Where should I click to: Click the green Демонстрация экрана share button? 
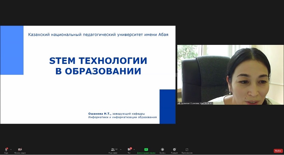[x=146, y=150]
